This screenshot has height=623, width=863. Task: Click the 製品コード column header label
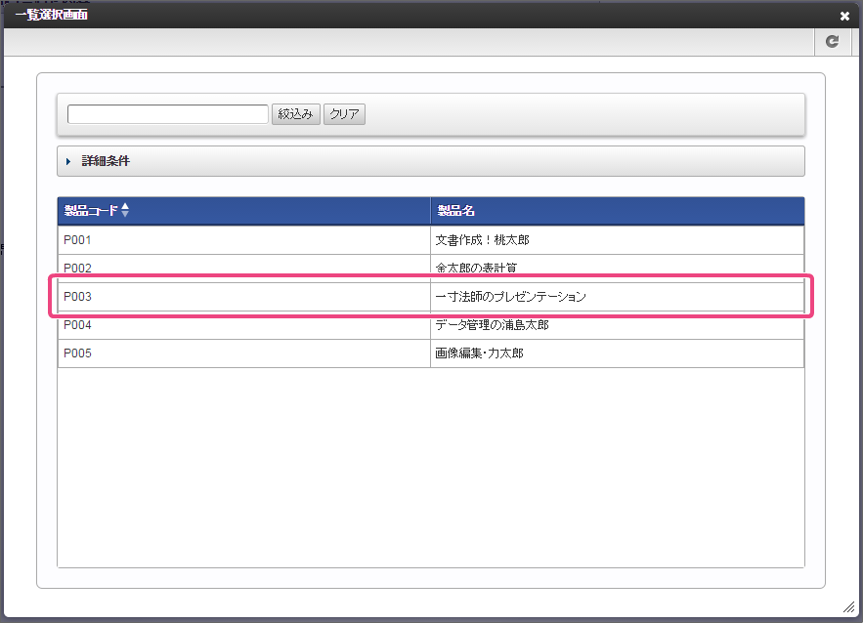pos(91,211)
